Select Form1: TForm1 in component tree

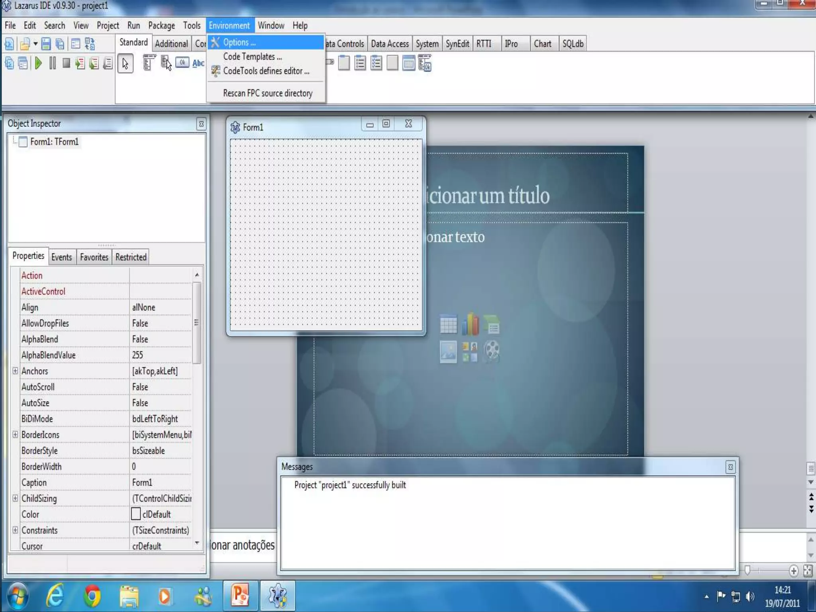(54, 142)
